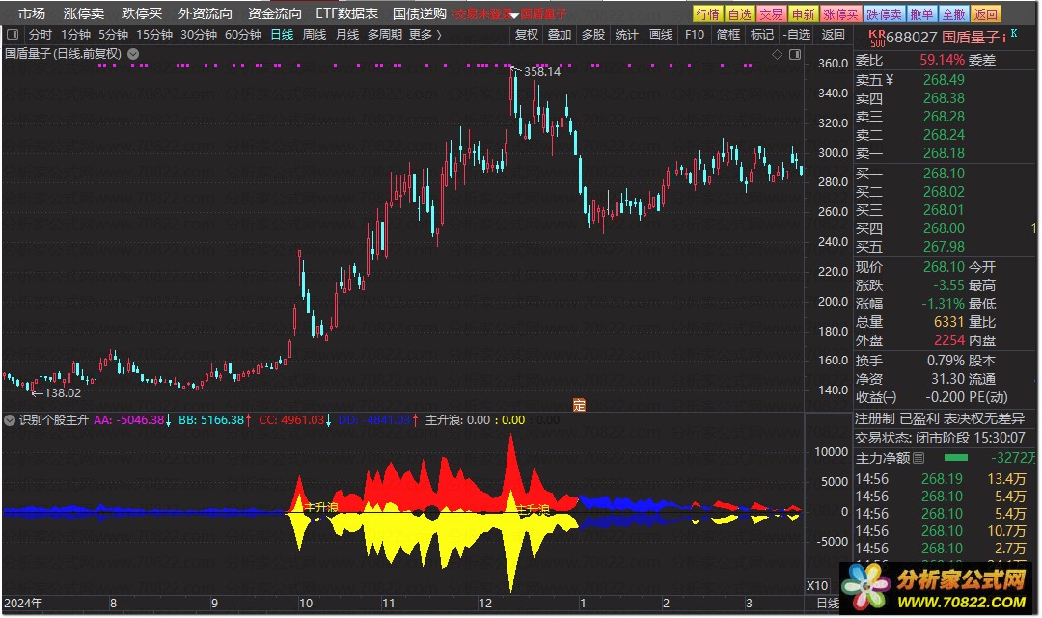Screen dimensions: 1042x618
Task: Click the red 交易 button
Action: tap(771, 13)
